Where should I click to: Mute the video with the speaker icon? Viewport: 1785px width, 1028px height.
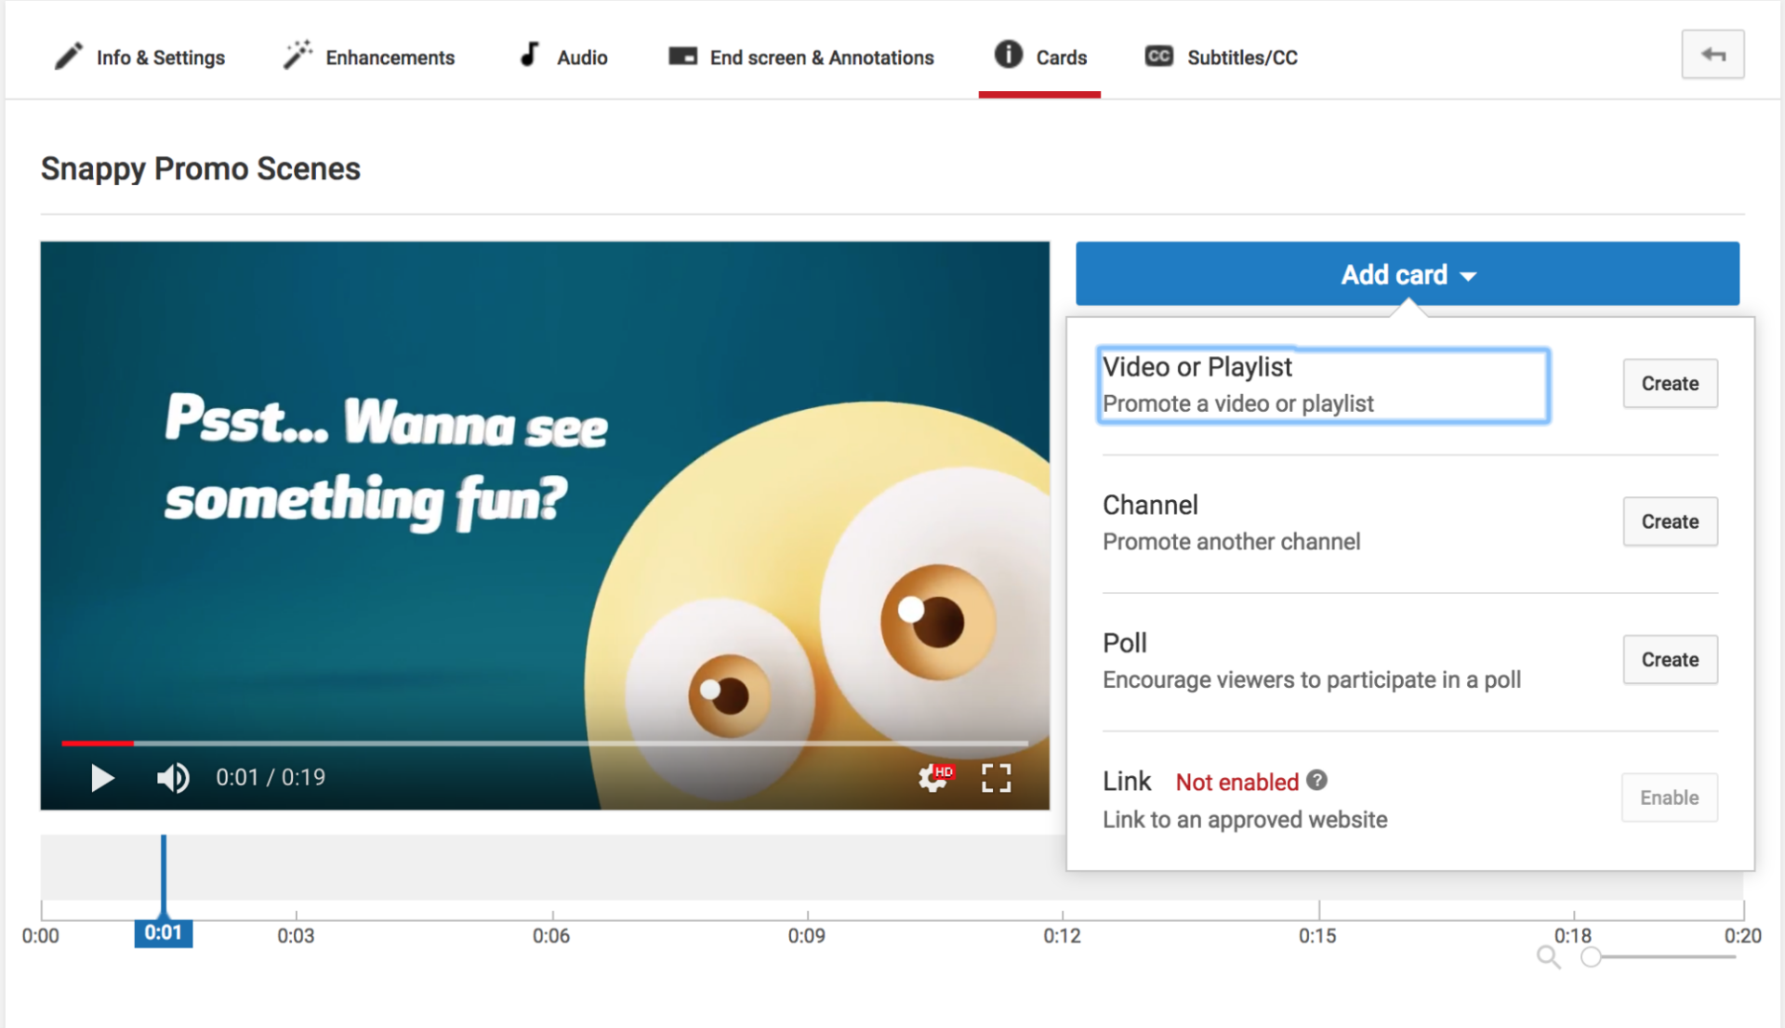click(173, 778)
